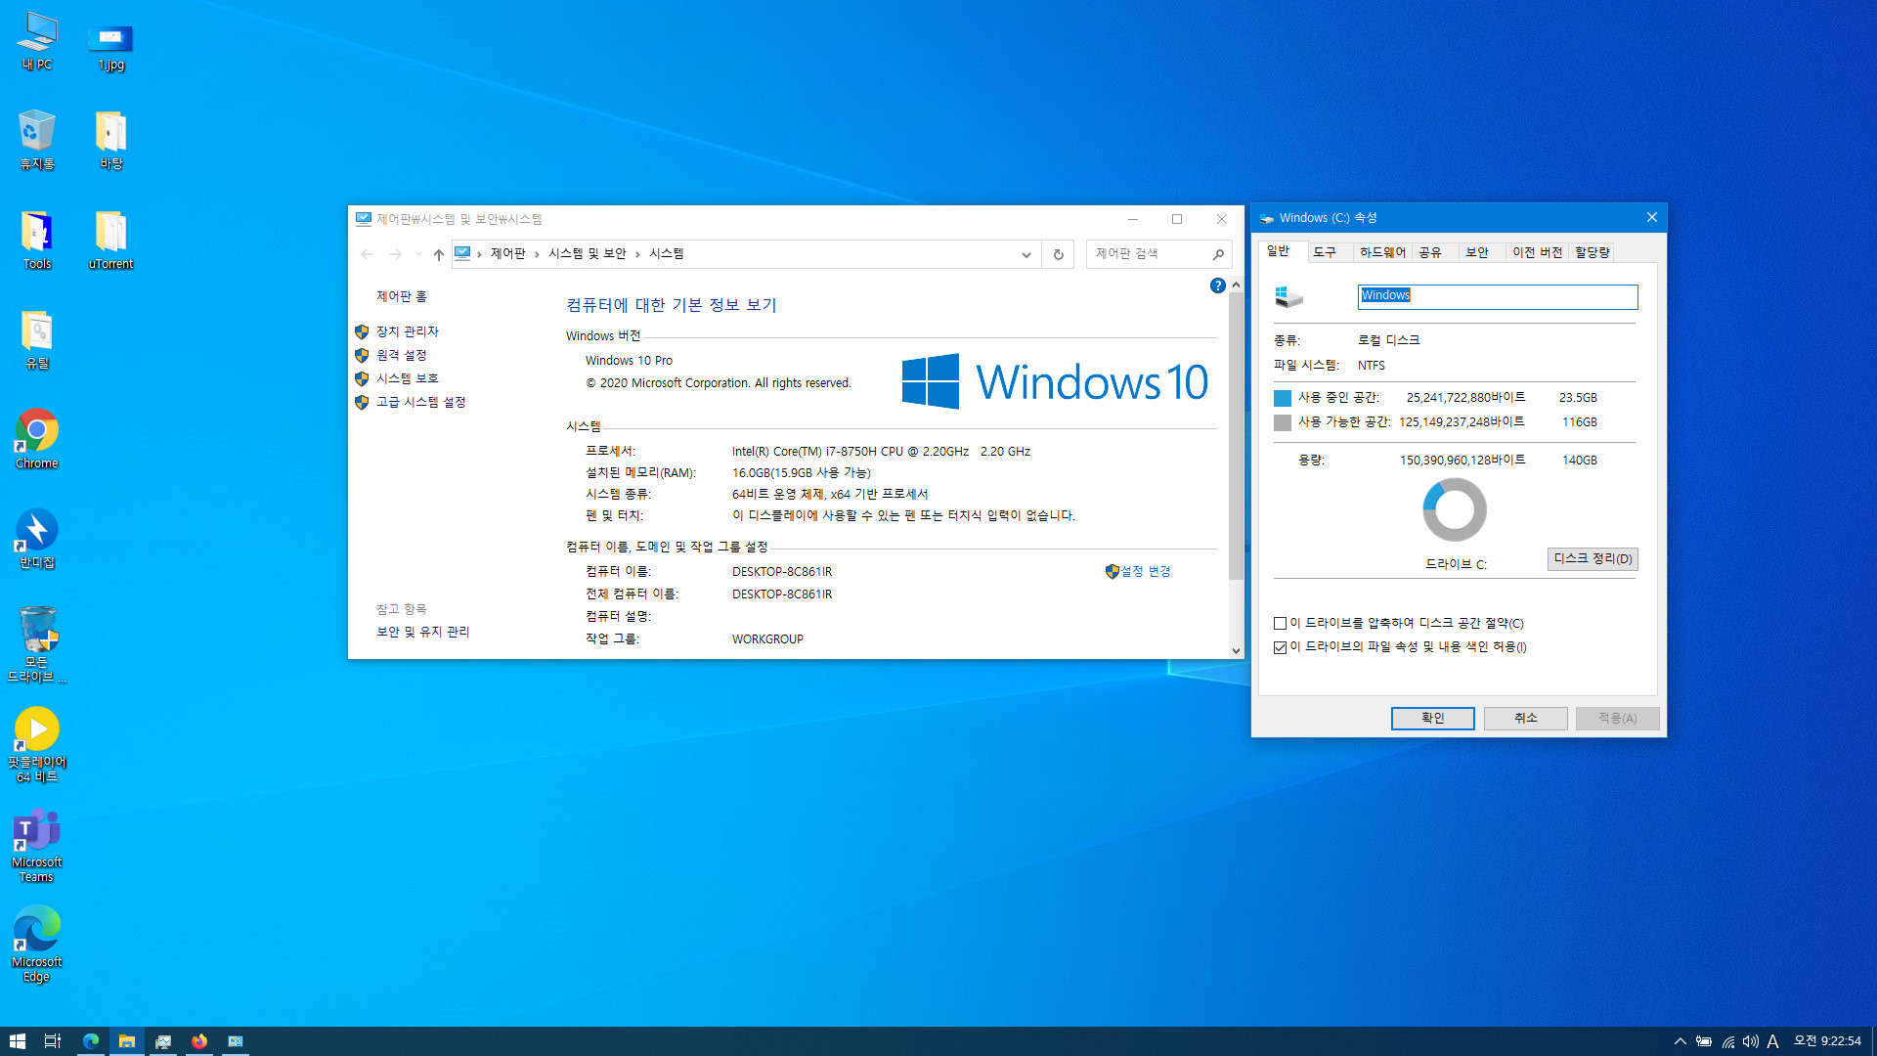Click the 취소 button in properties
Screen dimensions: 1877x1056
[x=1525, y=719]
